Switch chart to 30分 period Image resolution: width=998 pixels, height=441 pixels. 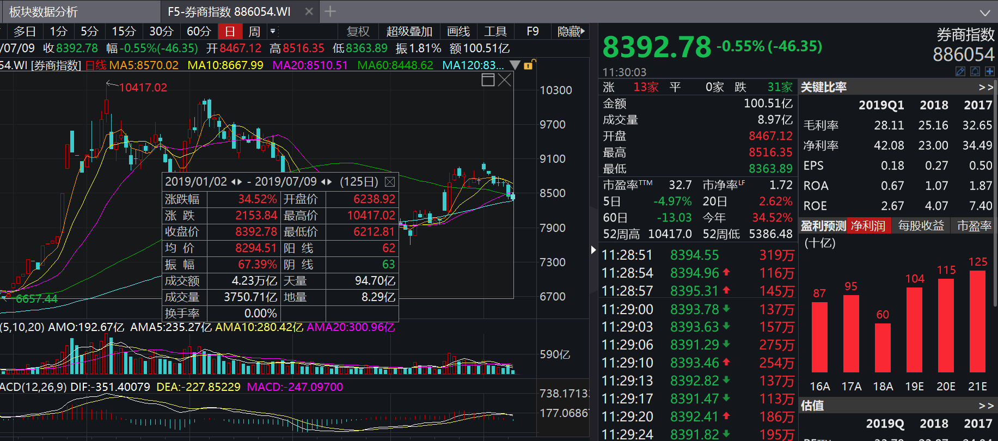coord(161,32)
